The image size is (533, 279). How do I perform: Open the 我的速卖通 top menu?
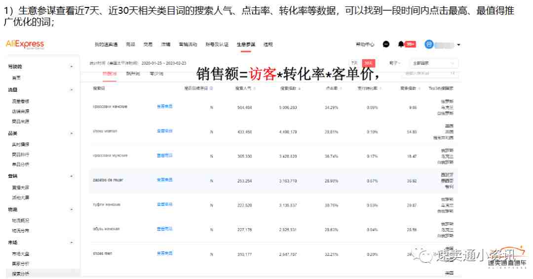click(106, 44)
